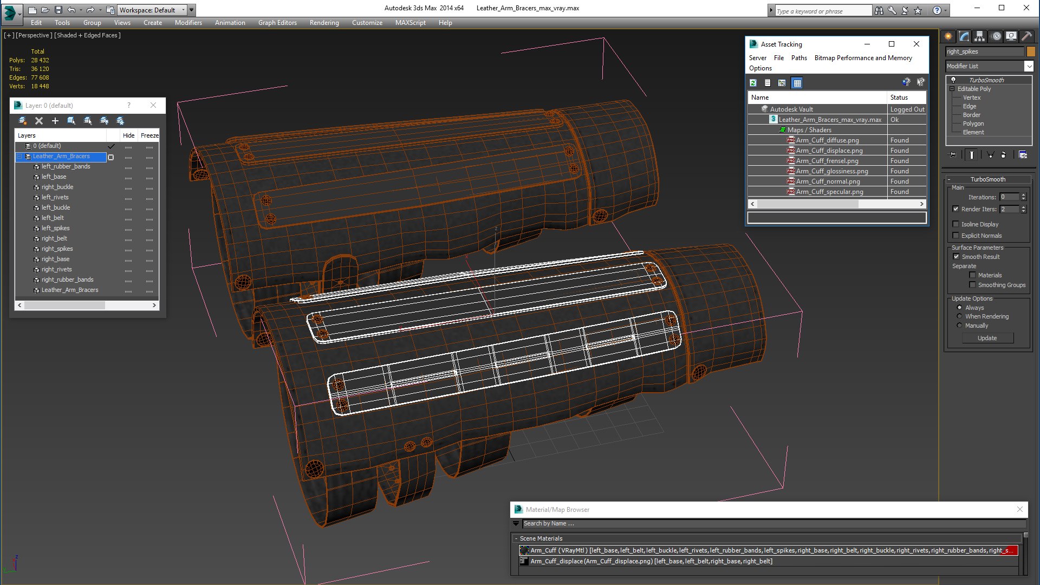Click Create New Layer icon in Layer dialog
This screenshot has height=585, width=1040.
(x=22, y=121)
